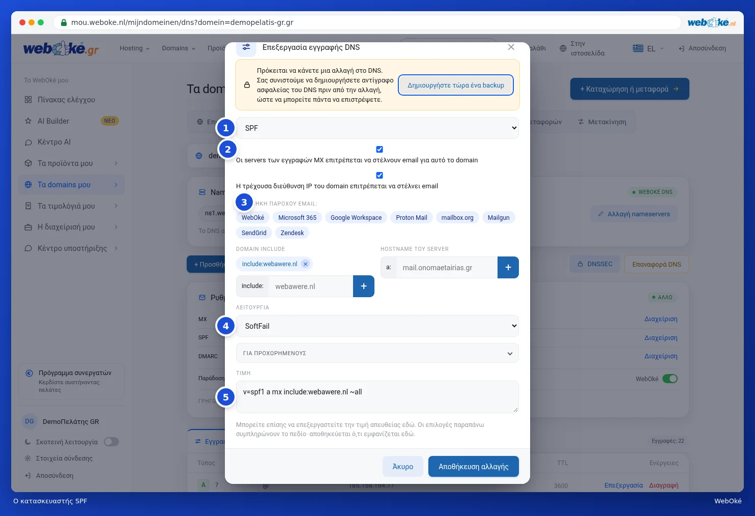Screen dimensions: 755x516
Task: Add the include domain with plus button
Action: pos(364,286)
